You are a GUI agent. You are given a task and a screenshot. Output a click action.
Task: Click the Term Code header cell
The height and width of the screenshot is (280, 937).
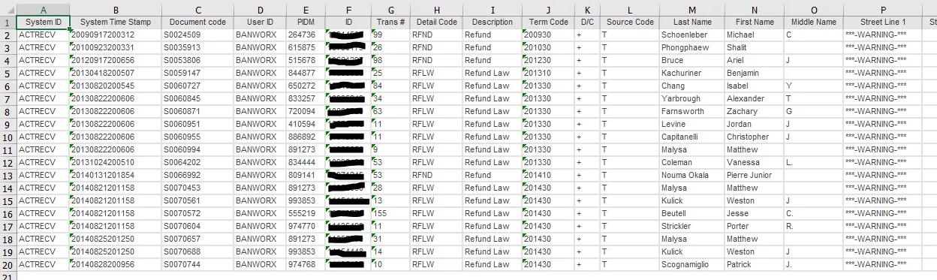pos(548,23)
